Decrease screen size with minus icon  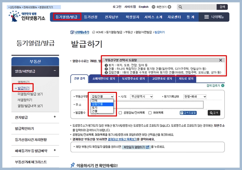pyautogui.click(x=153, y=7)
